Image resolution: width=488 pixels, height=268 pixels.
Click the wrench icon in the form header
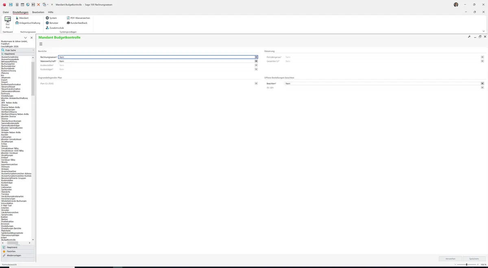(469, 37)
